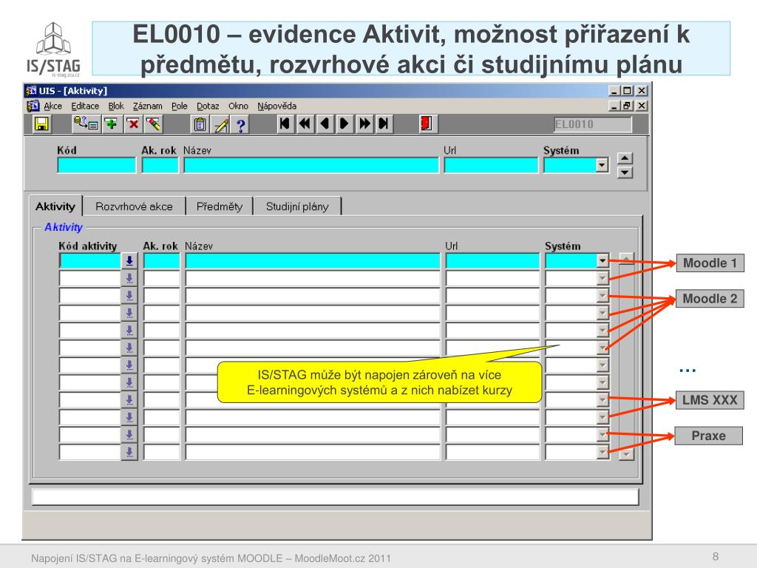Focus highlighted row's Název field
Viewport: 757px width, 568px height.
tap(313, 261)
